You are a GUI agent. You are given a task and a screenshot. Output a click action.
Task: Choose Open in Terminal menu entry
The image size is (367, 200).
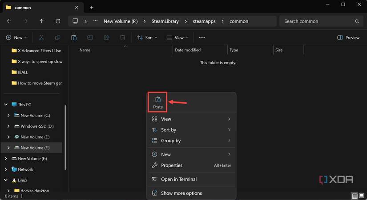click(x=178, y=179)
